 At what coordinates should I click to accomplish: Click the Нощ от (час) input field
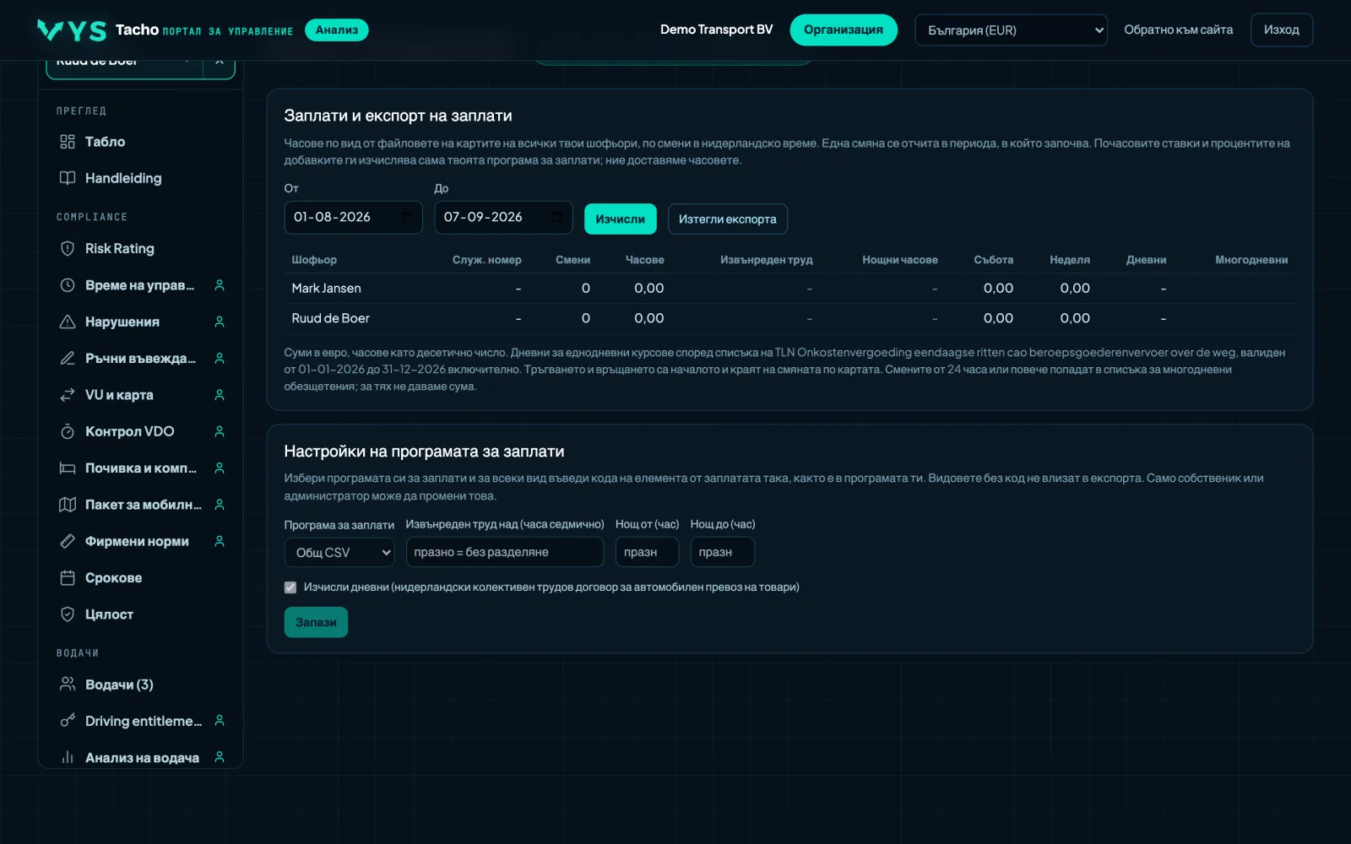647,552
